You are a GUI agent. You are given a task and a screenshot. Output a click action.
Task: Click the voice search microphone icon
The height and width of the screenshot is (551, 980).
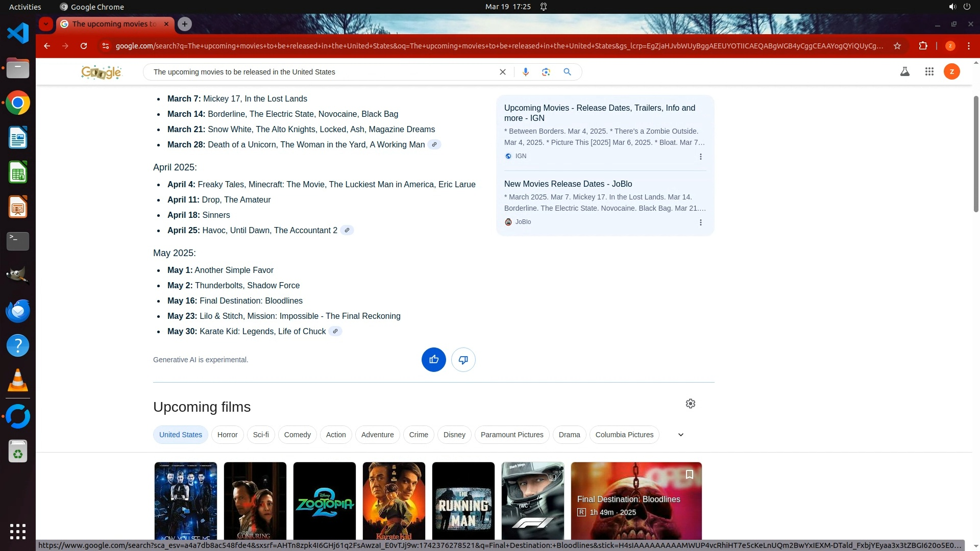pos(525,72)
